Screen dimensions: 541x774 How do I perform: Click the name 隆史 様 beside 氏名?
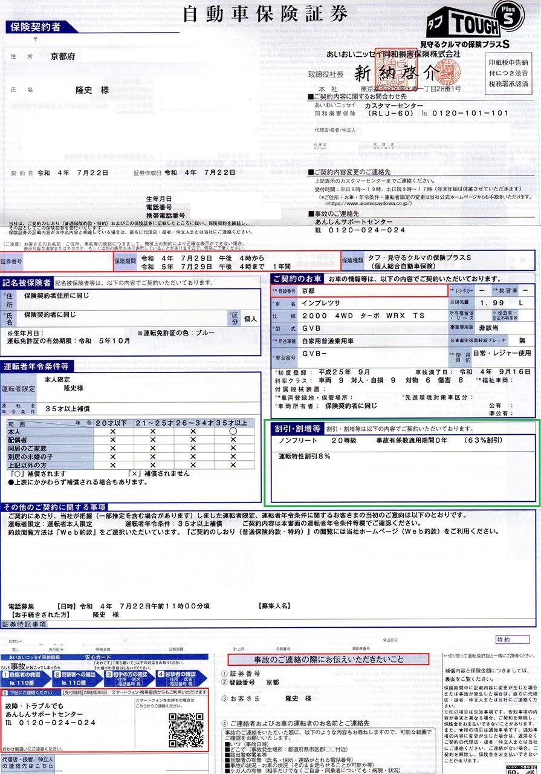(x=92, y=89)
